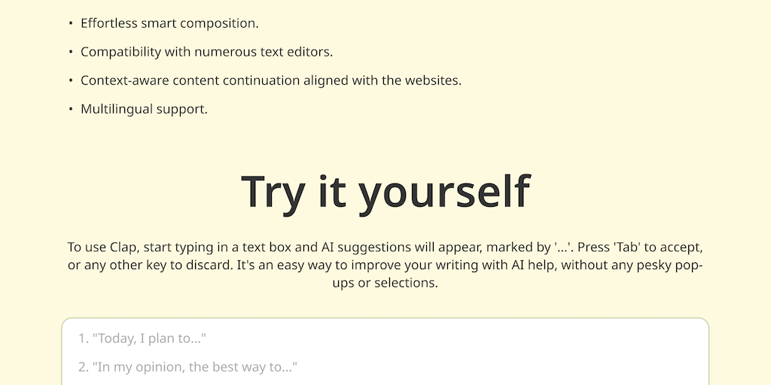The image size is (771, 385).
Task: Click the 'Try it yourself' heading
Action: [x=385, y=191]
